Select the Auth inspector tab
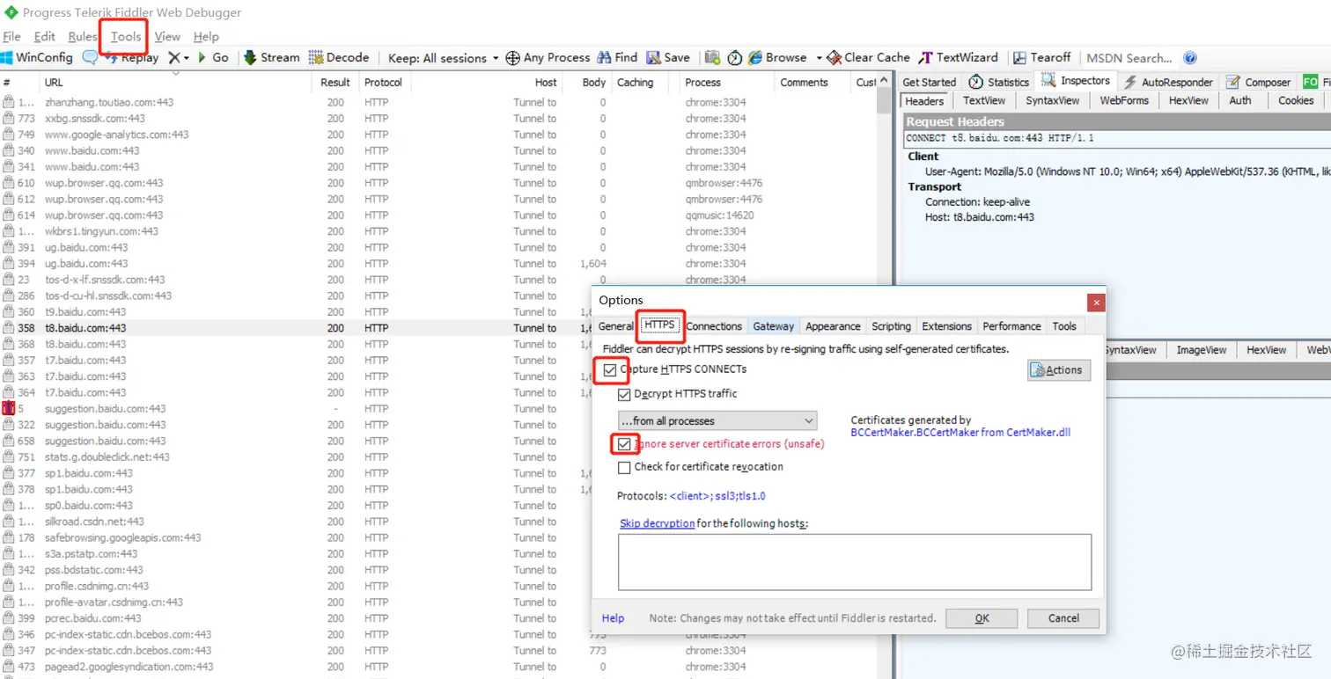 (1240, 101)
